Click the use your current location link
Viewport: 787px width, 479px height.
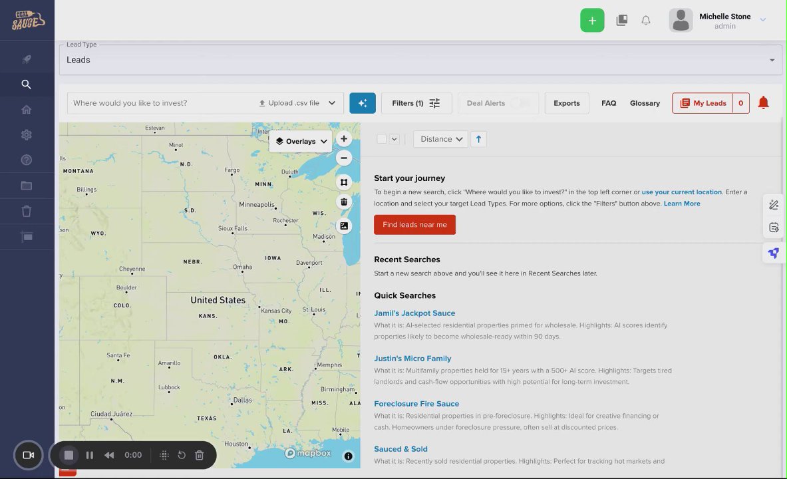[681, 192]
